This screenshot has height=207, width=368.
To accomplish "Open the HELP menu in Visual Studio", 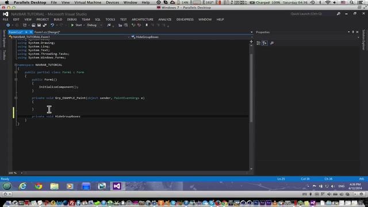I will click(x=220, y=20).
